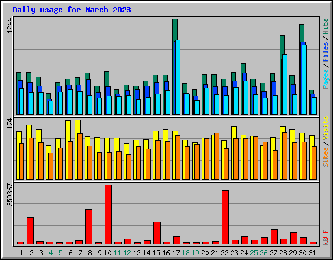Image resolution: width=333 pixels, height=260 pixels.
Task: Click day label 28 on the x-axis
Action: 283,253
